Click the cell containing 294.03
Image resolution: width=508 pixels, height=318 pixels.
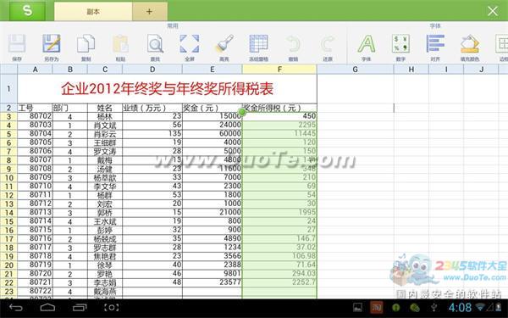[x=279, y=274]
